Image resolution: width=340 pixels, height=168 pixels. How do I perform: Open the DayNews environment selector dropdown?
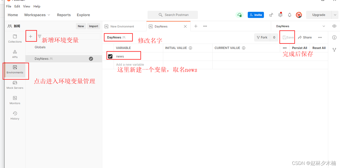300,26
